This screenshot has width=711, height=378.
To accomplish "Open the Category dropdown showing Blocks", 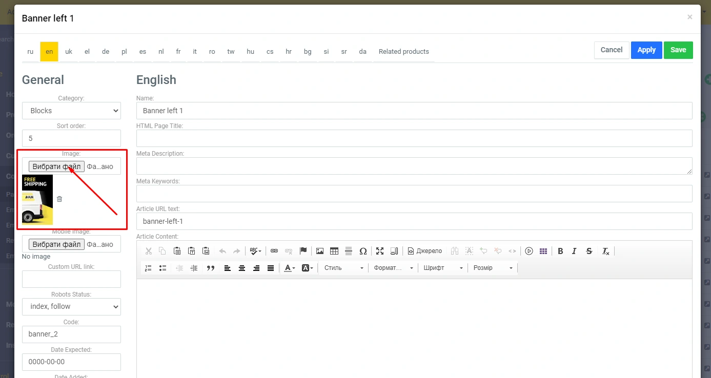I will click(x=71, y=111).
